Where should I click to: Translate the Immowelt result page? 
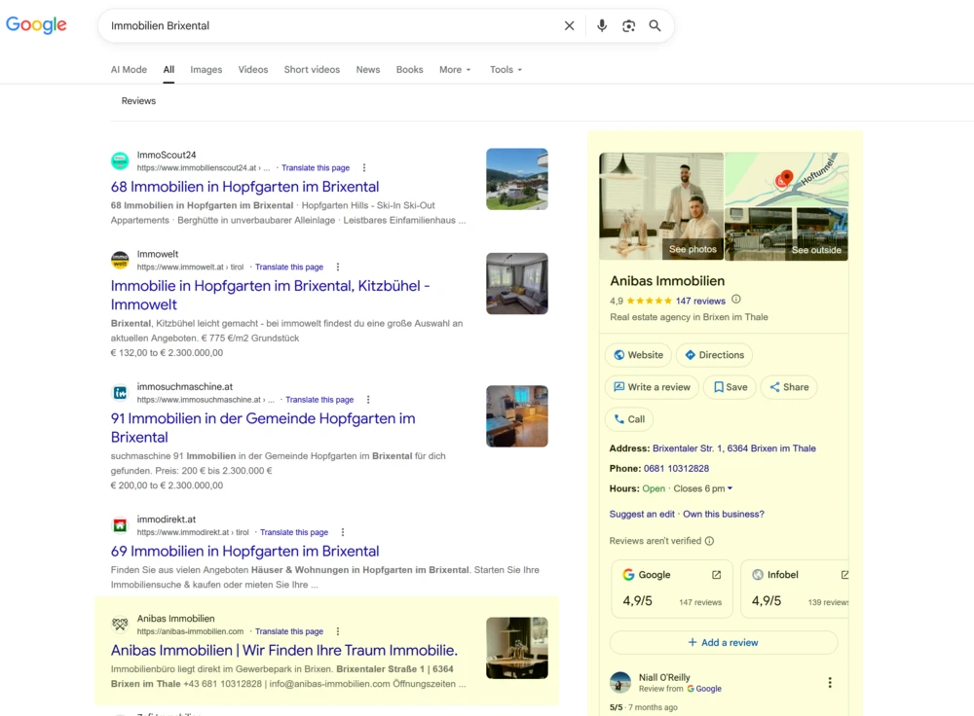coord(289,267)
